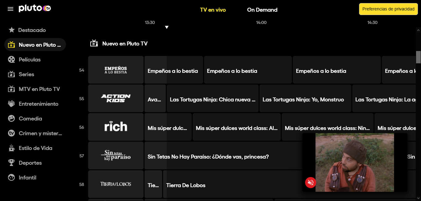Open the MTV en Pluto TV icon
This screenshot has height=201, width=421.
11,89
